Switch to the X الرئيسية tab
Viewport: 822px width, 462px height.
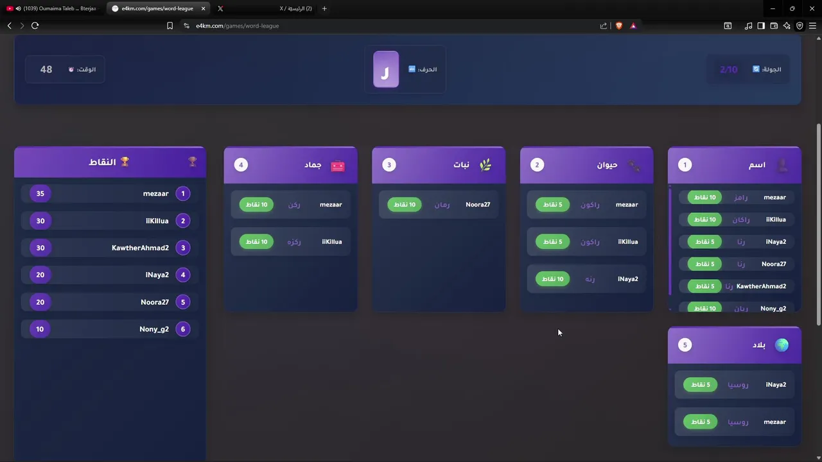pyautogui.click(x=263, y=8)
